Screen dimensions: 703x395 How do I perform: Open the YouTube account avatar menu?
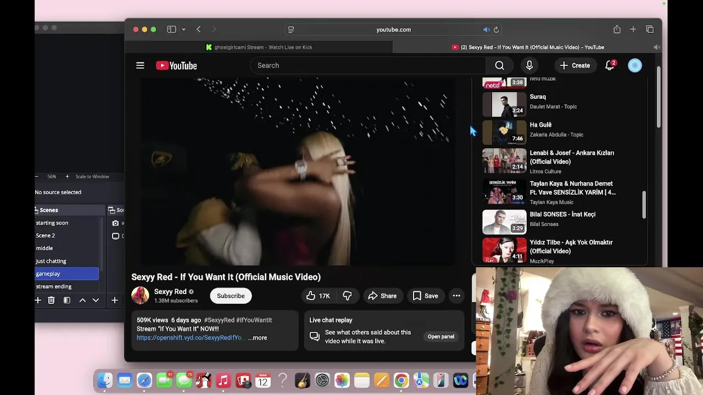(635, 65)
